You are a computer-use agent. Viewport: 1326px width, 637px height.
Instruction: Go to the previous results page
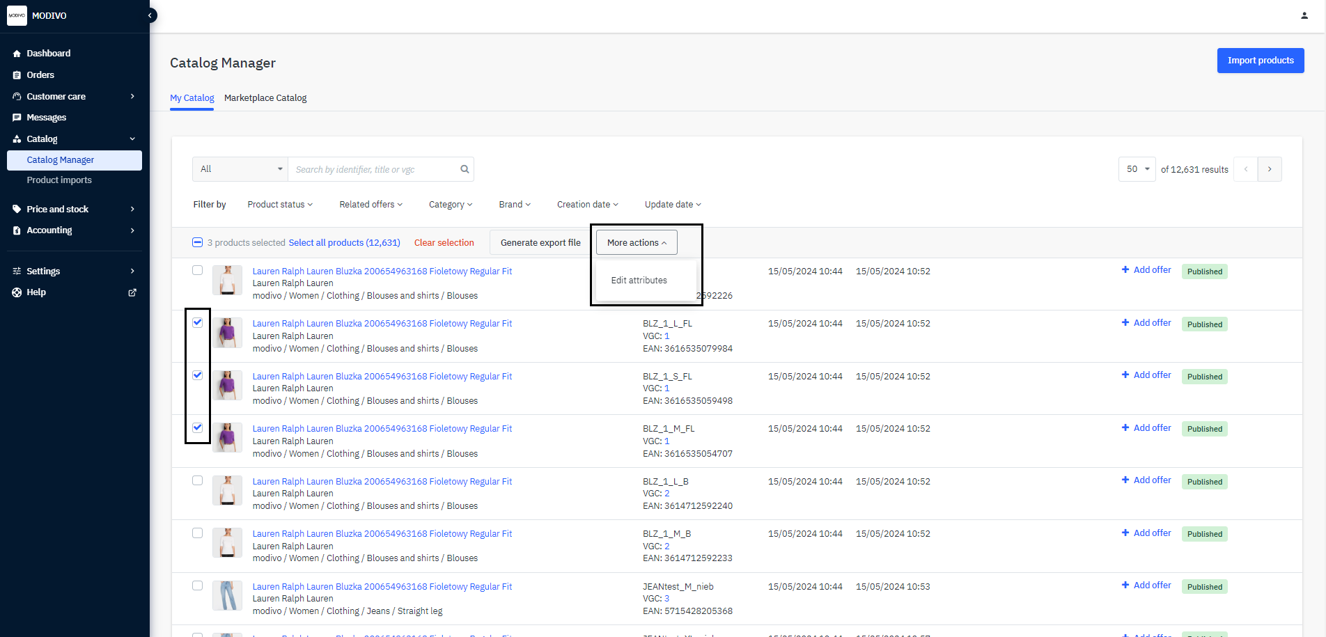[x=1246, y=169]
